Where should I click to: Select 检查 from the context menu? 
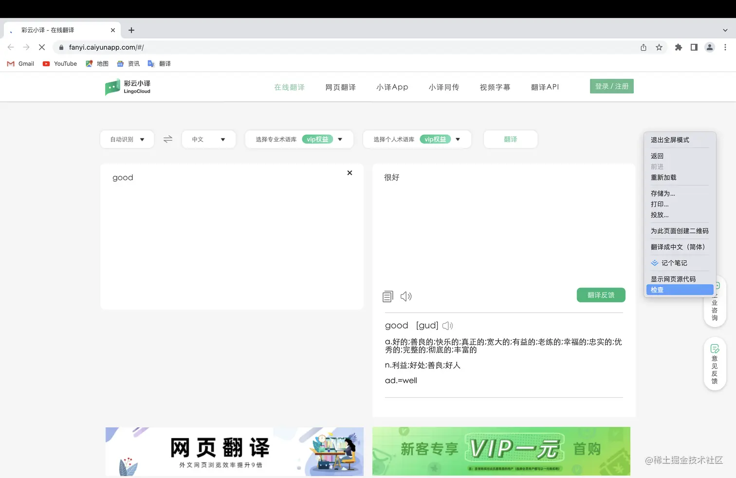point(657,289)
